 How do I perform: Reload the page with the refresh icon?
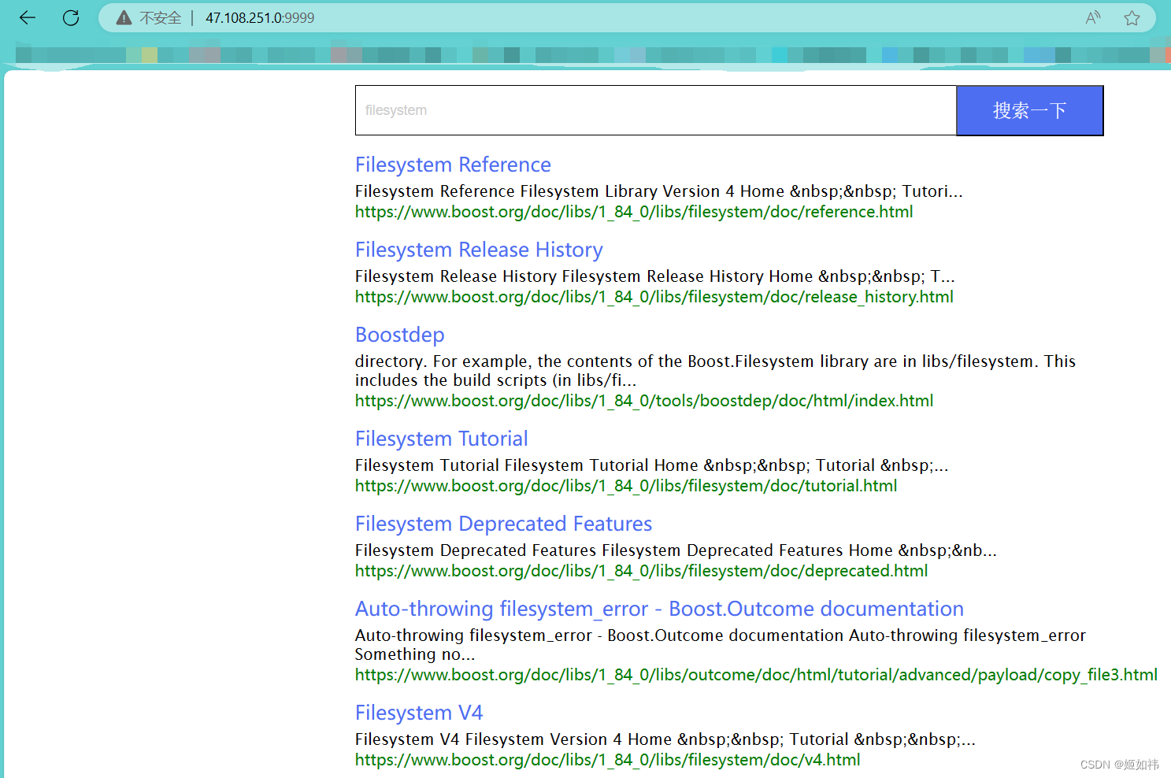pyautogui.click(x=71, y=17)
